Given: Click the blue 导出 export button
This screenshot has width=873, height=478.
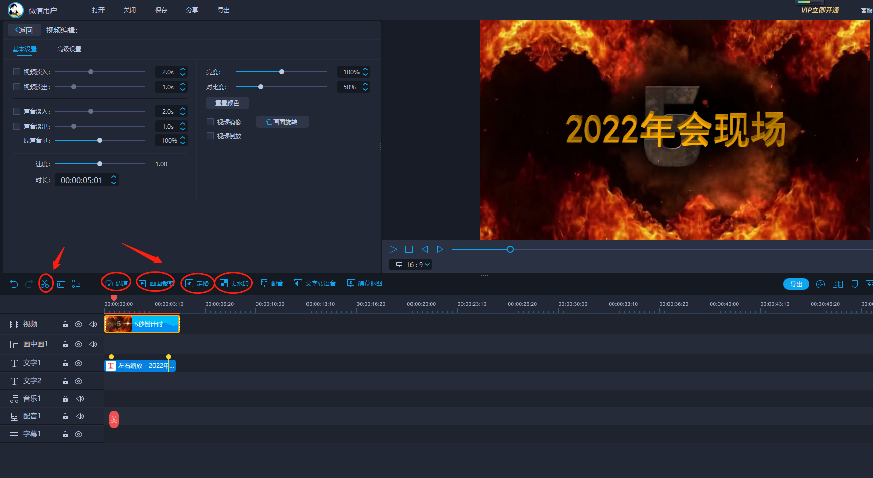Looking at the screenshot, I should [x=796, y=284].
